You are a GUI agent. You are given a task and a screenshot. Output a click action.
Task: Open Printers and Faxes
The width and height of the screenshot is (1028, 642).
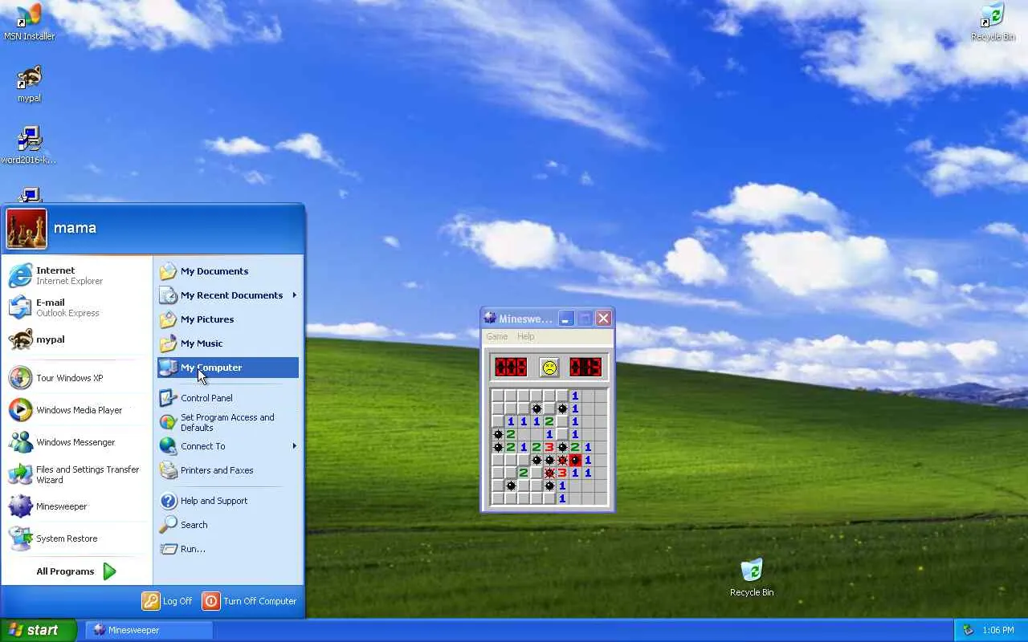point(228,470)
